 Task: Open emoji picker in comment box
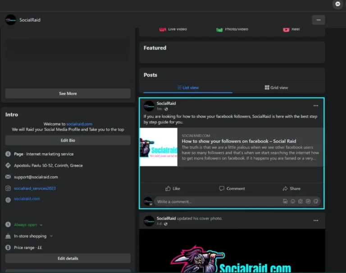pos(293,201)
